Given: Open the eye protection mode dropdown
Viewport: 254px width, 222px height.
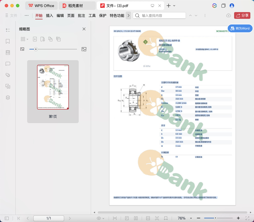Looking at the screenshot, I should tap(100, 218).
